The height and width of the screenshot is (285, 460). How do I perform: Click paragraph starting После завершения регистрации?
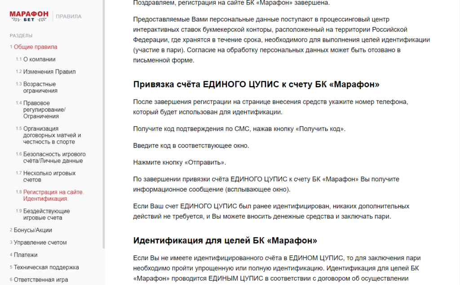271,107
